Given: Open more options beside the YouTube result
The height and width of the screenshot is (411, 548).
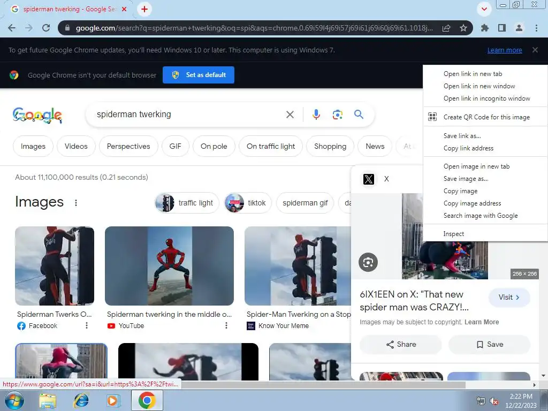Looking at the screenshot, I should (x=226, y=326).
